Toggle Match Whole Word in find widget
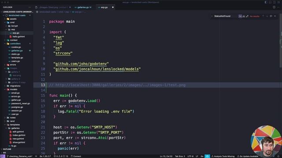The width and height of the screenshot is (282, 158). (244, 16)
